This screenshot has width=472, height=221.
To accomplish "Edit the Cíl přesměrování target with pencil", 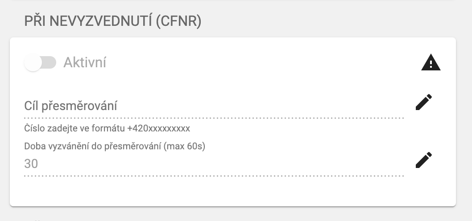I will [423, 102].
